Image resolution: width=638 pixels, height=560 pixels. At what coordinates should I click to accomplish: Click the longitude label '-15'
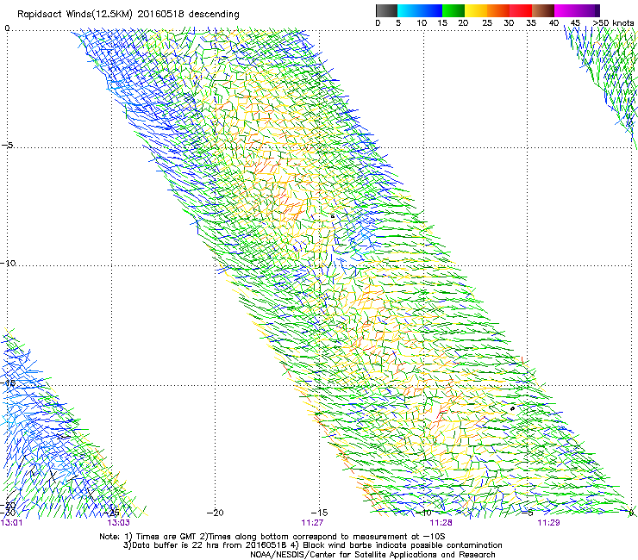click(x=319, y=513)
